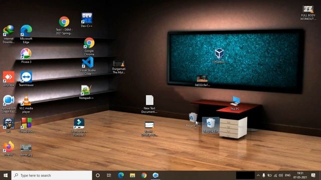
Task: Open Cortana from the taskbar circle
Action: click(98, 175)
